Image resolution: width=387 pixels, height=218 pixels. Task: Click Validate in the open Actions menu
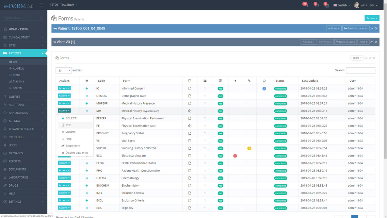coord(71,132)
